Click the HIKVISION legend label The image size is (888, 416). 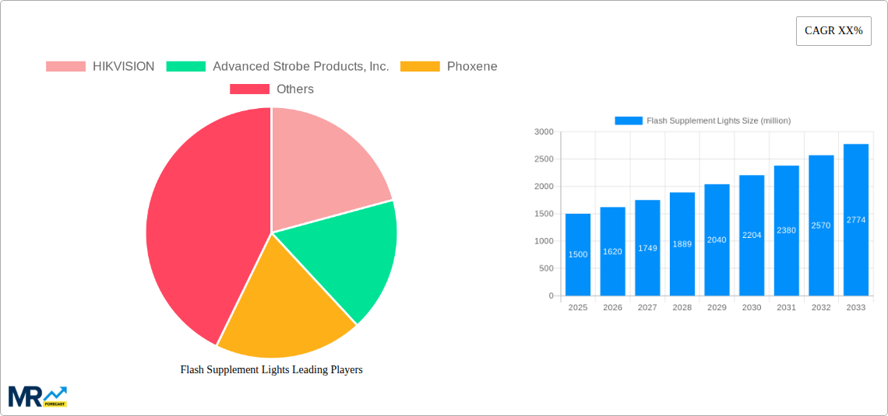coord(123,67)
